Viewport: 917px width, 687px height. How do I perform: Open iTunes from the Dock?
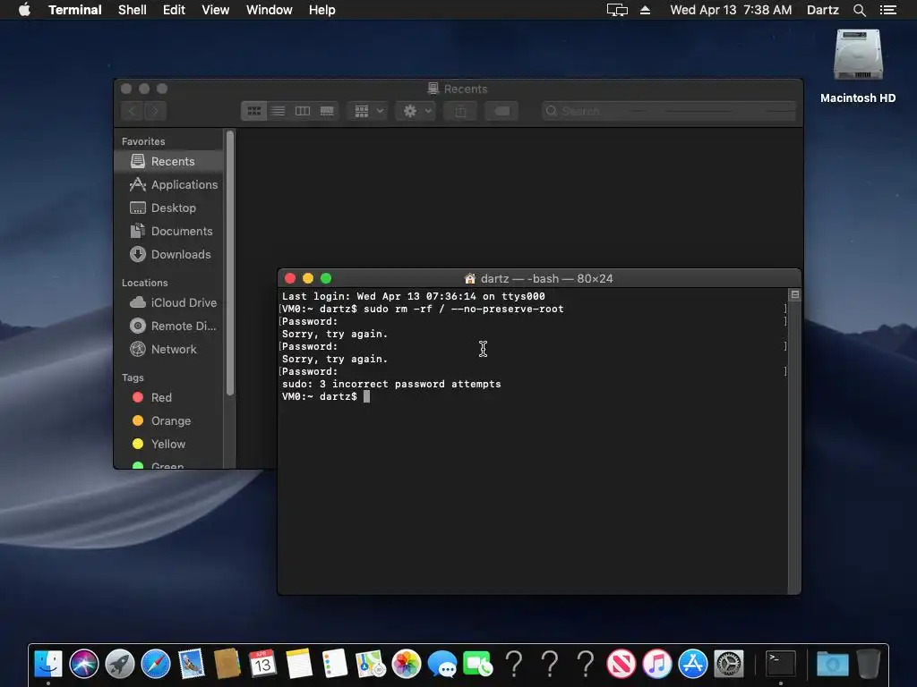point(657,665)
